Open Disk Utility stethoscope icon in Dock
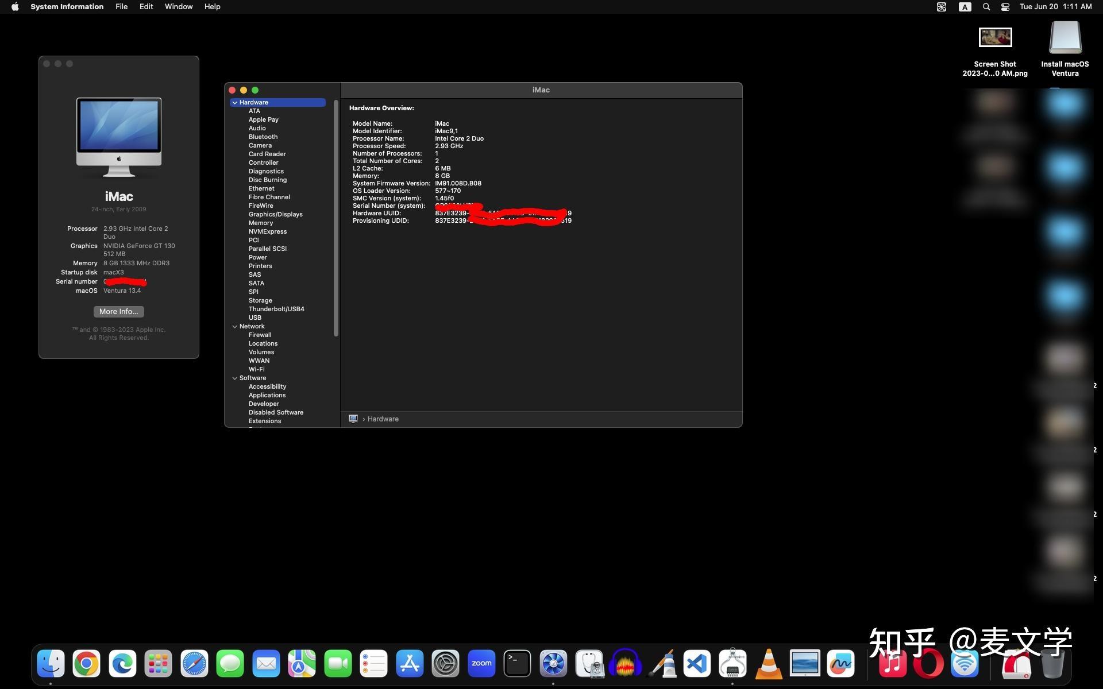This screenshot has height=689, width=1103. point(589,664)
